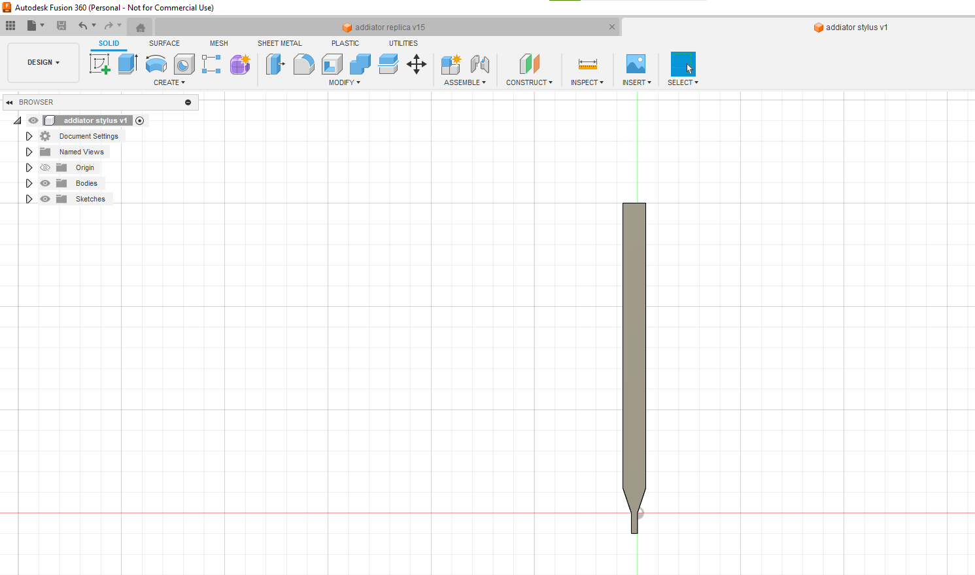Open the Measure tool under Inspect

(587, 63)
